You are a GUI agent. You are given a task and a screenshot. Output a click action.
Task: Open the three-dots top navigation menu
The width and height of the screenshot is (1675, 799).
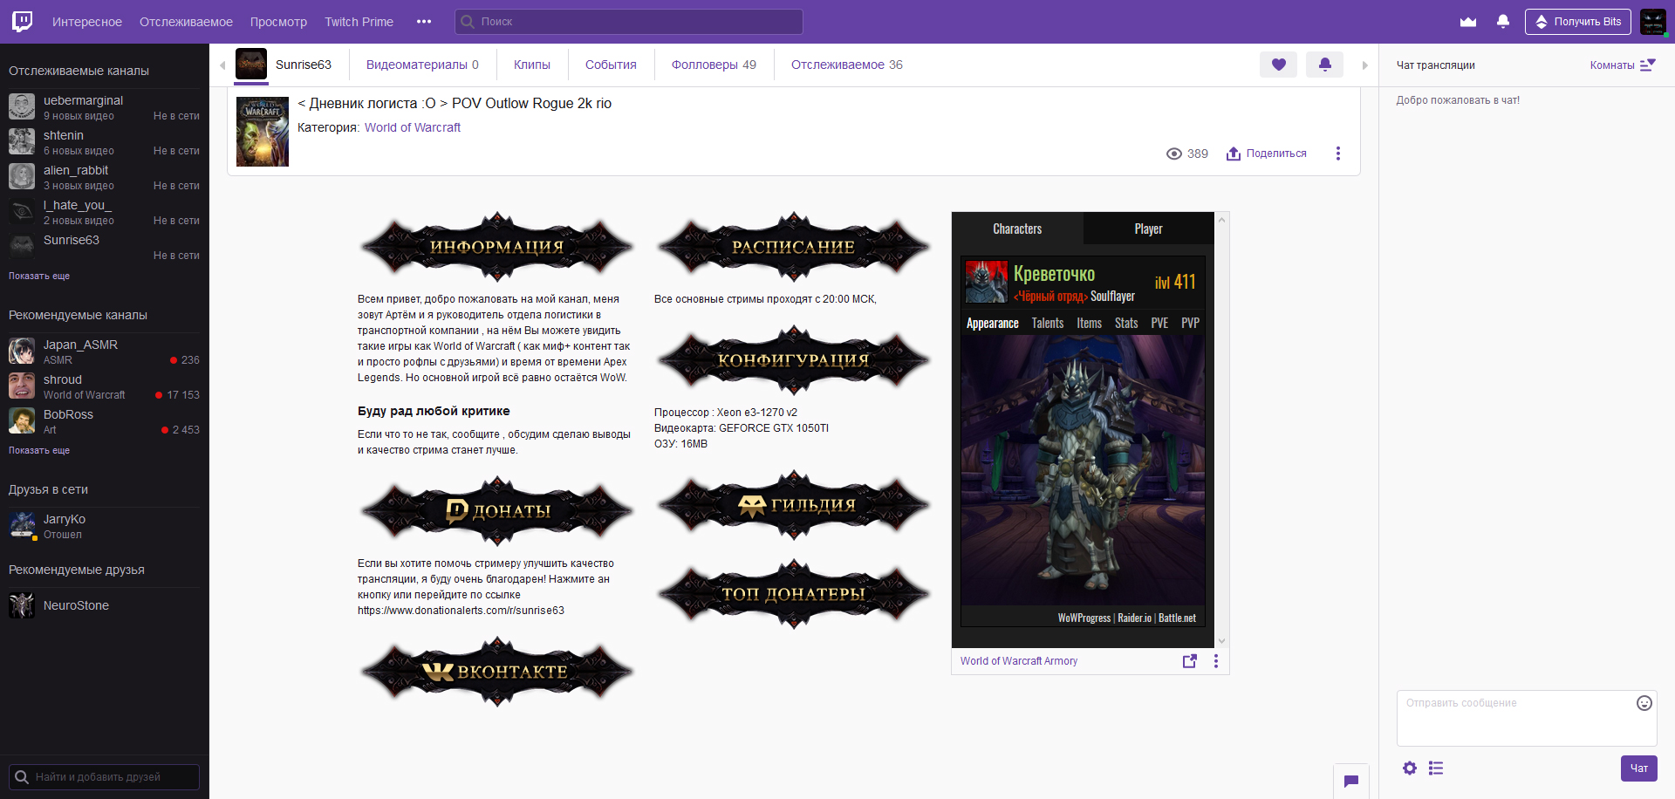pos(424,22)
